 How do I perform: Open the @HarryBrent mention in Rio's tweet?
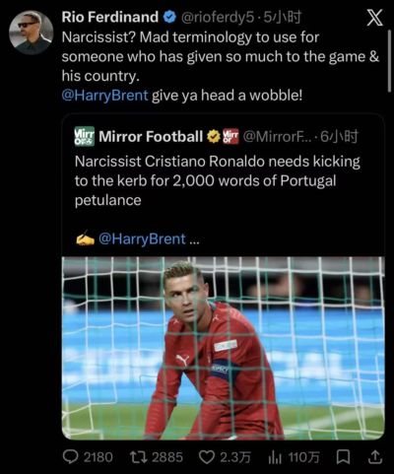pyautogui.click(x=104, y=96)
